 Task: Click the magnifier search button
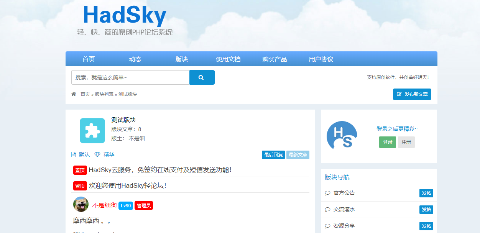[202, 77]
